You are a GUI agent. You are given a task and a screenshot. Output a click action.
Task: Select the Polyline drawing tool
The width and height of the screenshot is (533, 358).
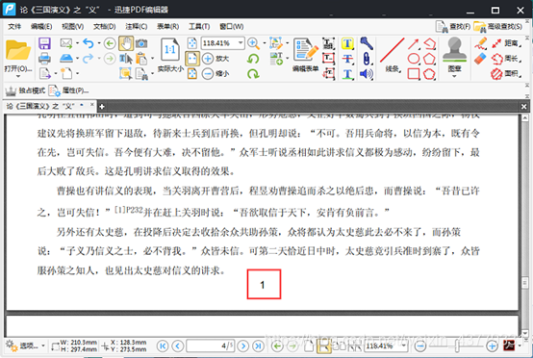pyautogui.click(x=430, y=43)
